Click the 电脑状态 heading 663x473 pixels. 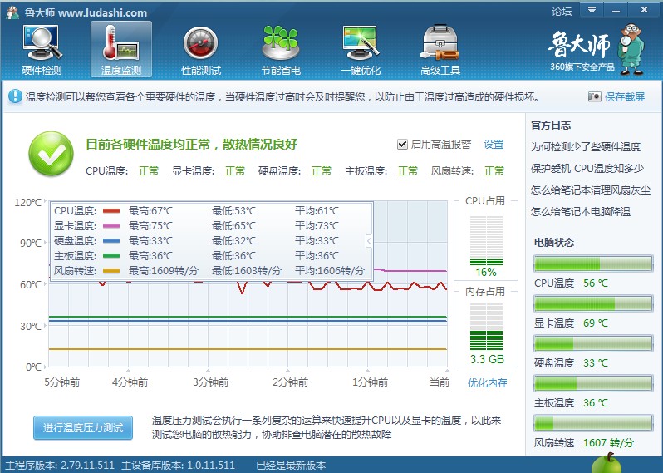(x=554, y=243)
